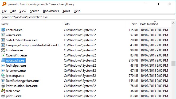Click the printui.exe printer icon
Viewport: 176px width, 99px height.
[x=3, y=96]
